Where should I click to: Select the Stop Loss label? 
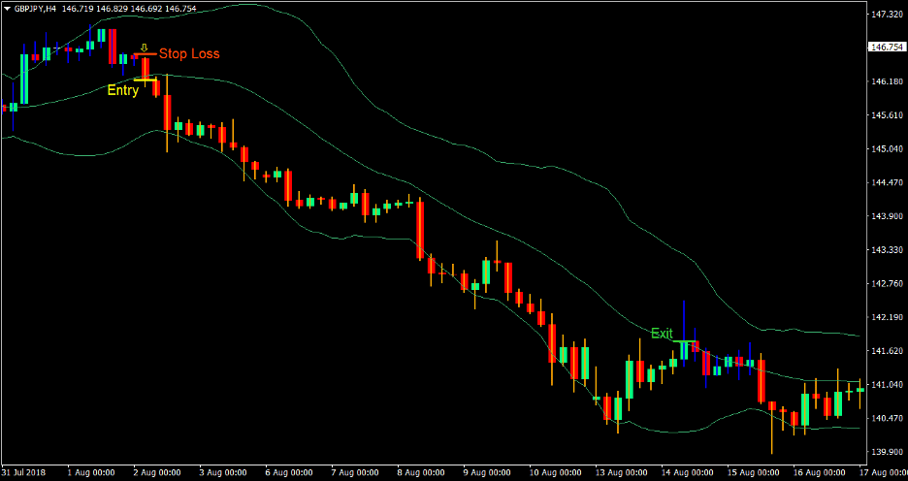tap(189, 54)
